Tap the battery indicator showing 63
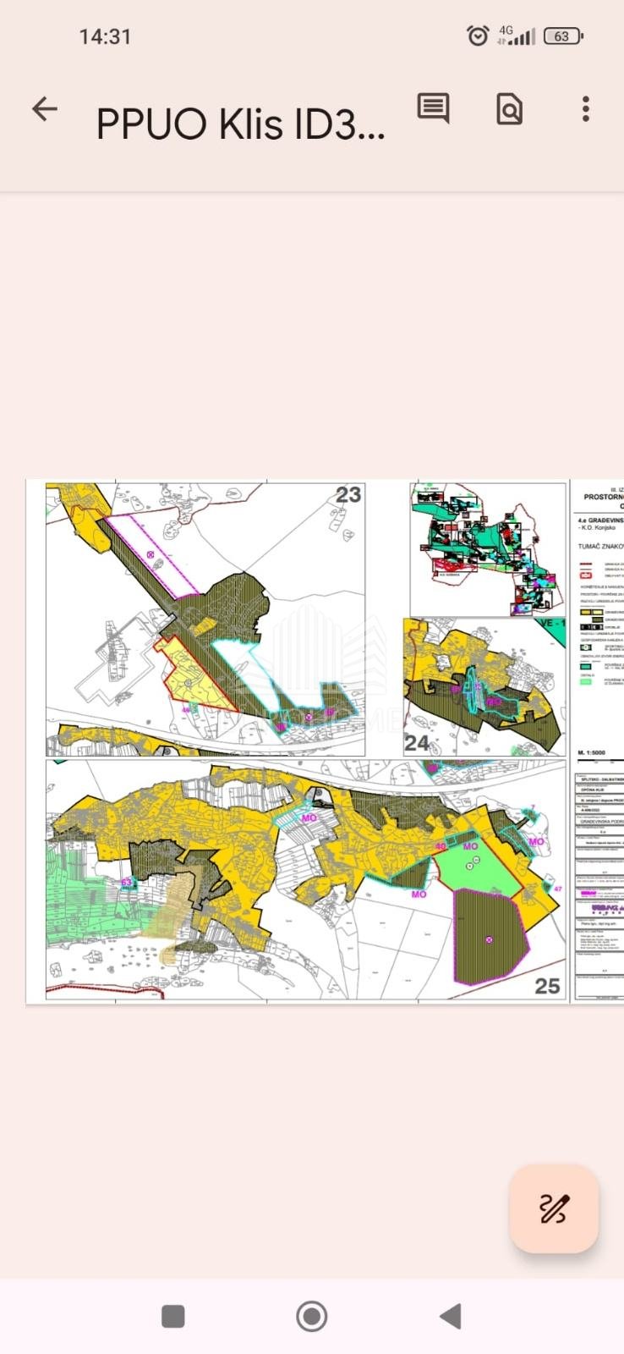Image resolution: width=624 pixels, height=1354 pixels. 562,36
